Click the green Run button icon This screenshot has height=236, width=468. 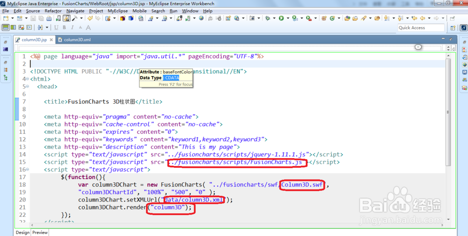(281, 18)
